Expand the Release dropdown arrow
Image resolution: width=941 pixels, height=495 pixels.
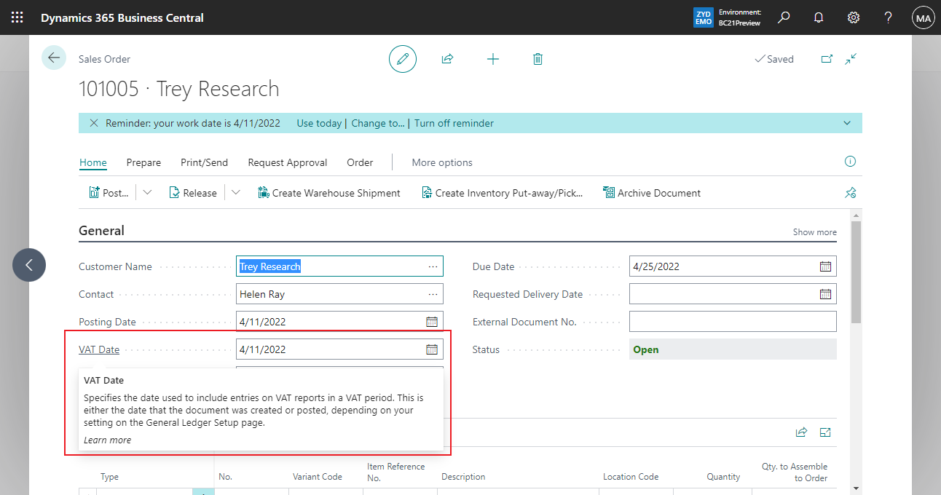coord(235,193)
